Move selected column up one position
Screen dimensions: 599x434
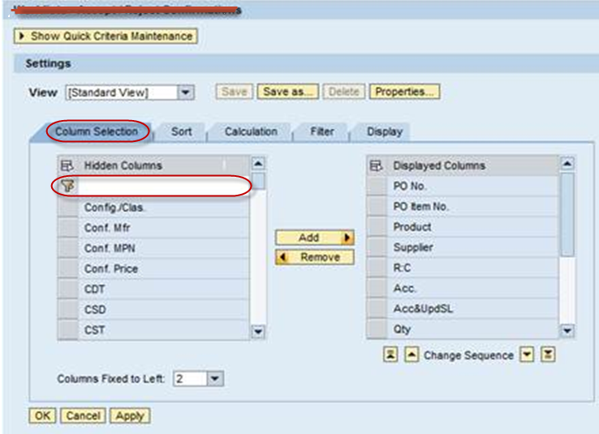click(x=411, y=355)
